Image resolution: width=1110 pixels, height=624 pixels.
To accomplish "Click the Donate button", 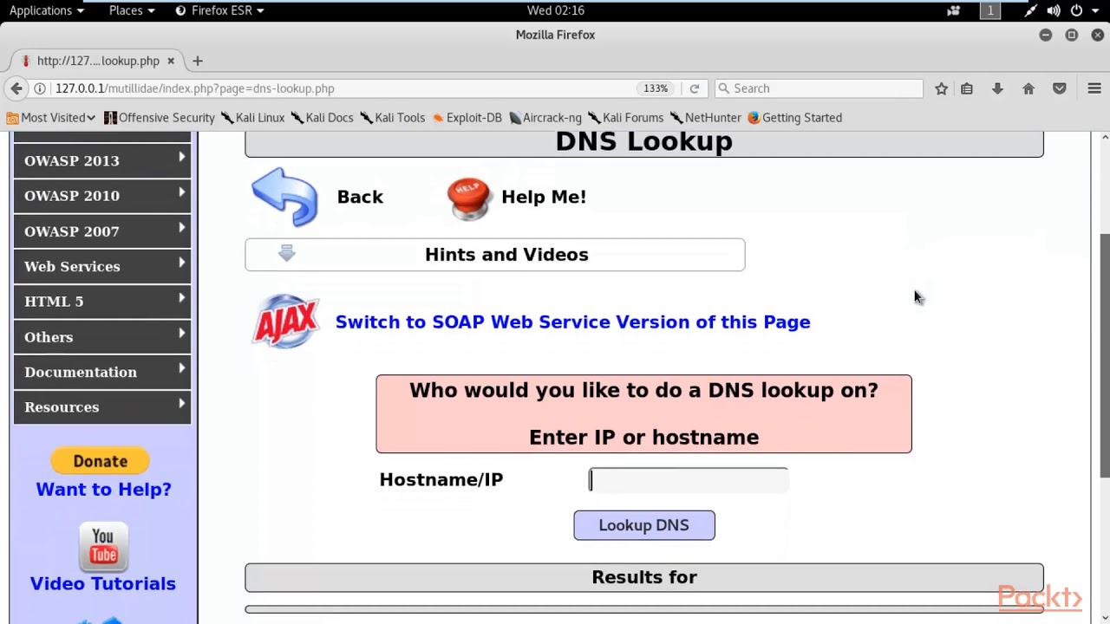I will pyautogui.click(x=100, y=461).
